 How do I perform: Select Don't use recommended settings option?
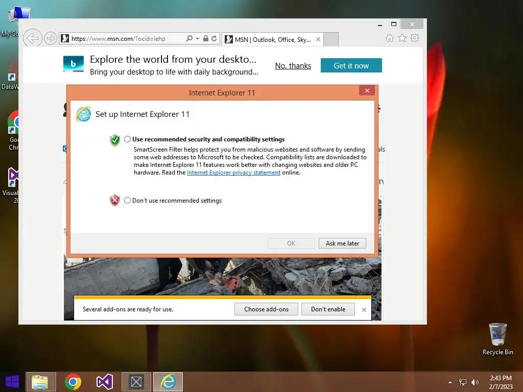[127, 200]
